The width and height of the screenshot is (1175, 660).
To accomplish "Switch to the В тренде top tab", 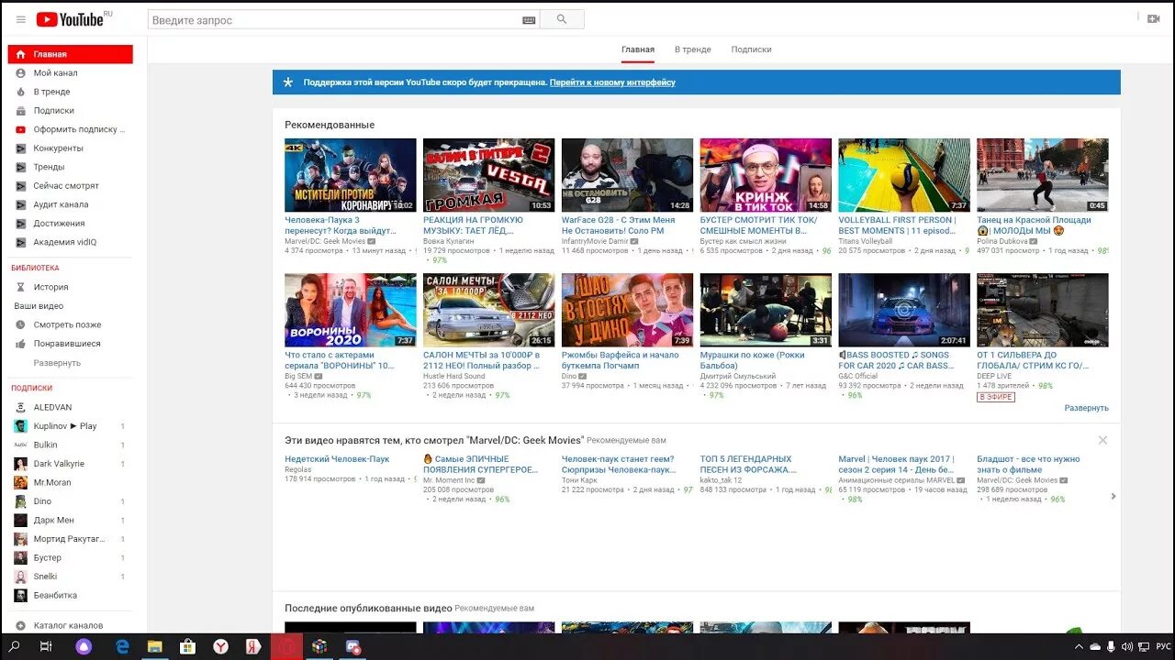I will (693, 49).
